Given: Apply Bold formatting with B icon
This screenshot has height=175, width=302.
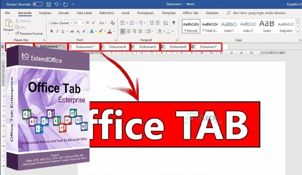Looking at the screenshot, I should (52, 31).
